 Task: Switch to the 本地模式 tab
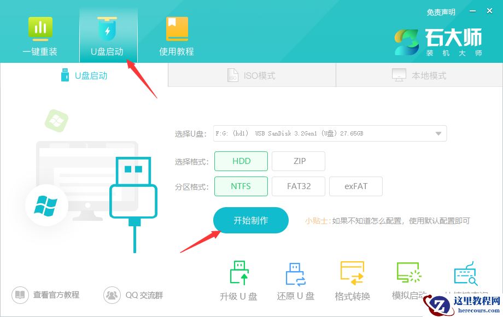coord(419,75)
